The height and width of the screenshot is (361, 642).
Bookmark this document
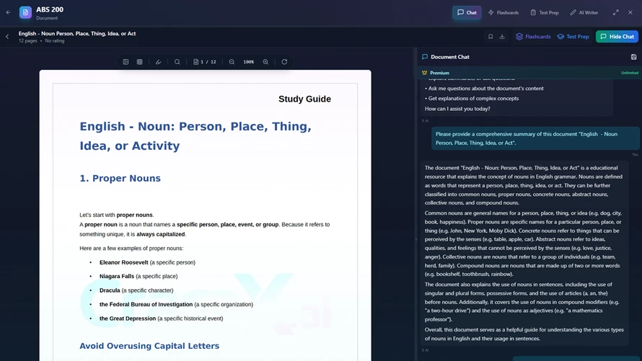click(491, 36)
